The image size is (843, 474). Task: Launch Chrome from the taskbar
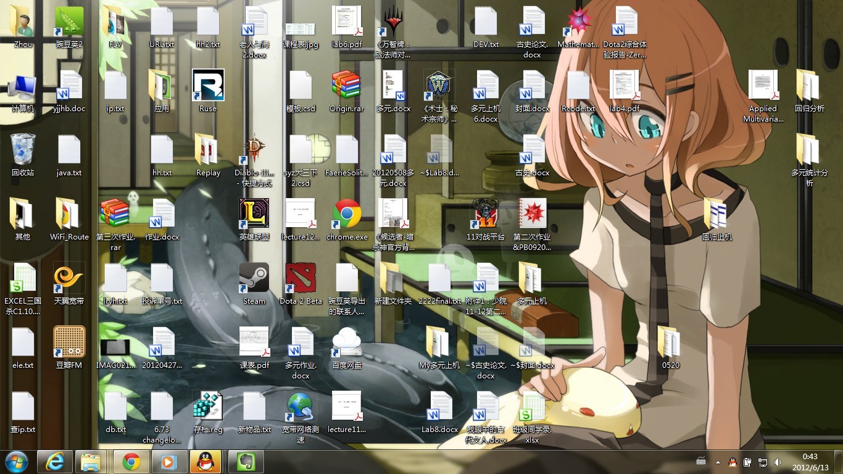pyautogui.click(x=131, y=462)
